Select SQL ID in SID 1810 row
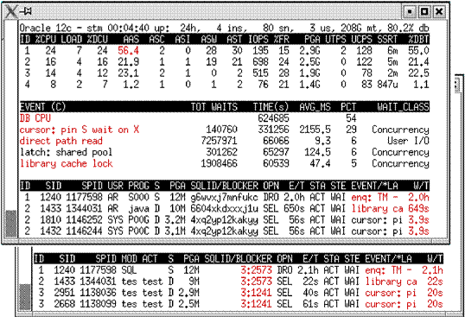 pos(224,219)
